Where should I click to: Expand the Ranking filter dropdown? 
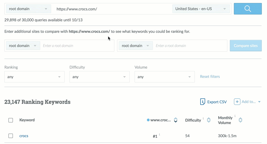pyautogui.click(x=34, y=77)
